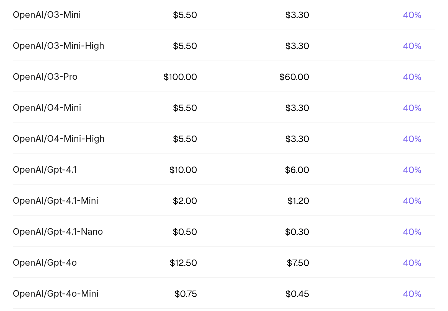Screen dimensions: 448x311
Task: Click the OpenAI/Gpt-4.1 model name
Action: 45,170
